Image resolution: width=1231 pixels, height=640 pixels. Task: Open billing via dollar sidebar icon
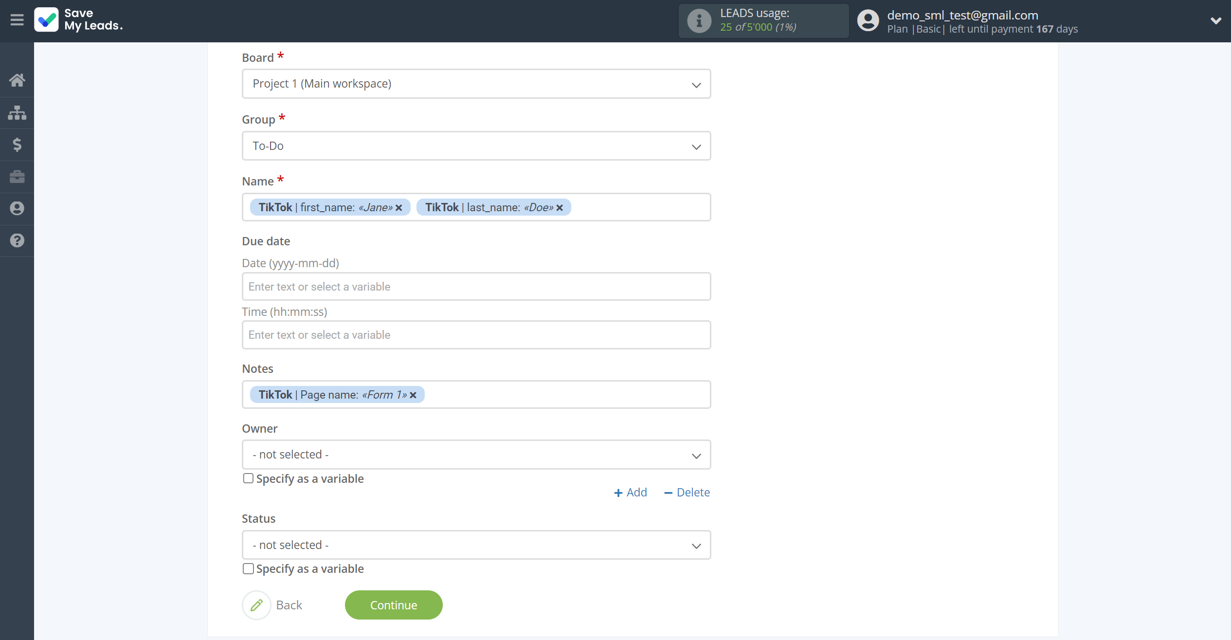(x=17, y=145)
